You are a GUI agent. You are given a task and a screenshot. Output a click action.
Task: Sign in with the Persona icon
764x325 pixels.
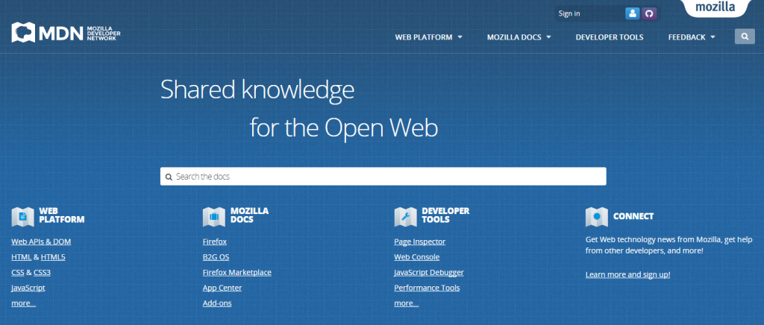(x=632, y=13)
